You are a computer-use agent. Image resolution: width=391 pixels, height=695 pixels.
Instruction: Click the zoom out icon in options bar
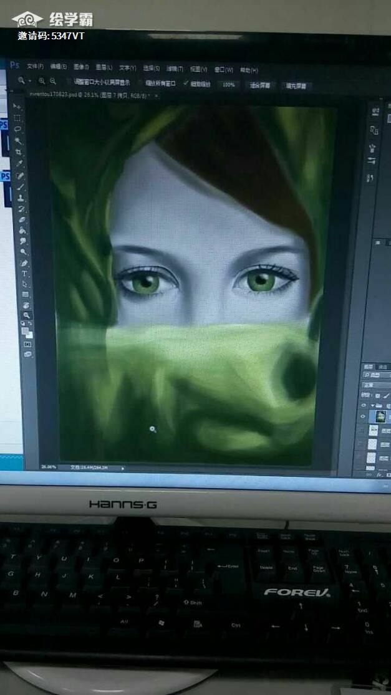(53, 81)
